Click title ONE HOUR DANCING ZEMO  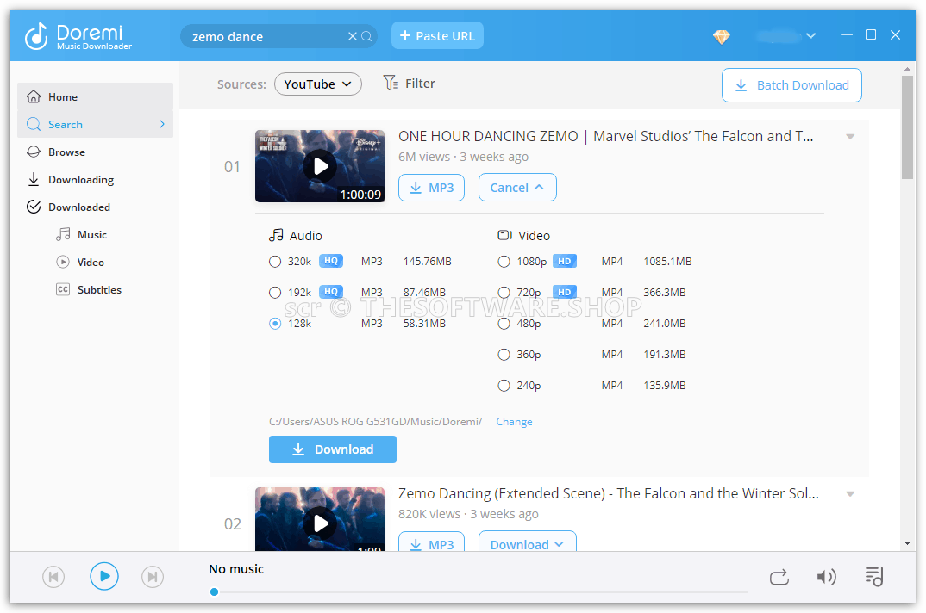[x=605, y=136]
